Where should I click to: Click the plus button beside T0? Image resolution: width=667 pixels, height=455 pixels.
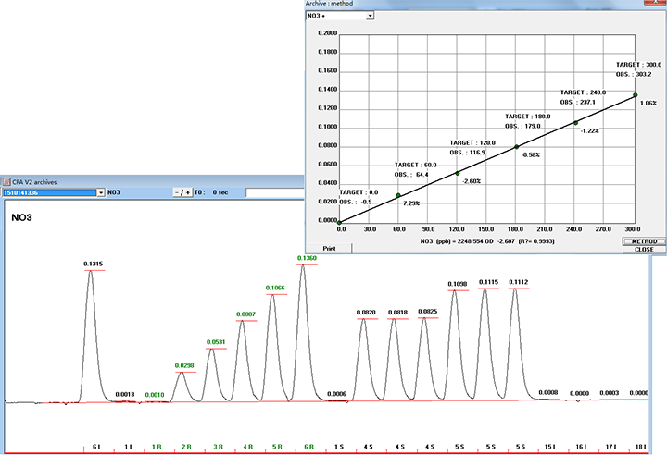[x=188, y=192]
